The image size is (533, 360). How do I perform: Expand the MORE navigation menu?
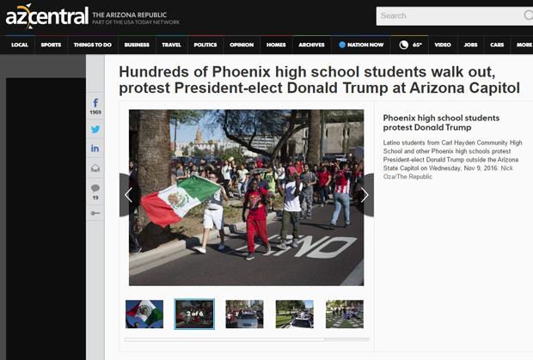524,45
